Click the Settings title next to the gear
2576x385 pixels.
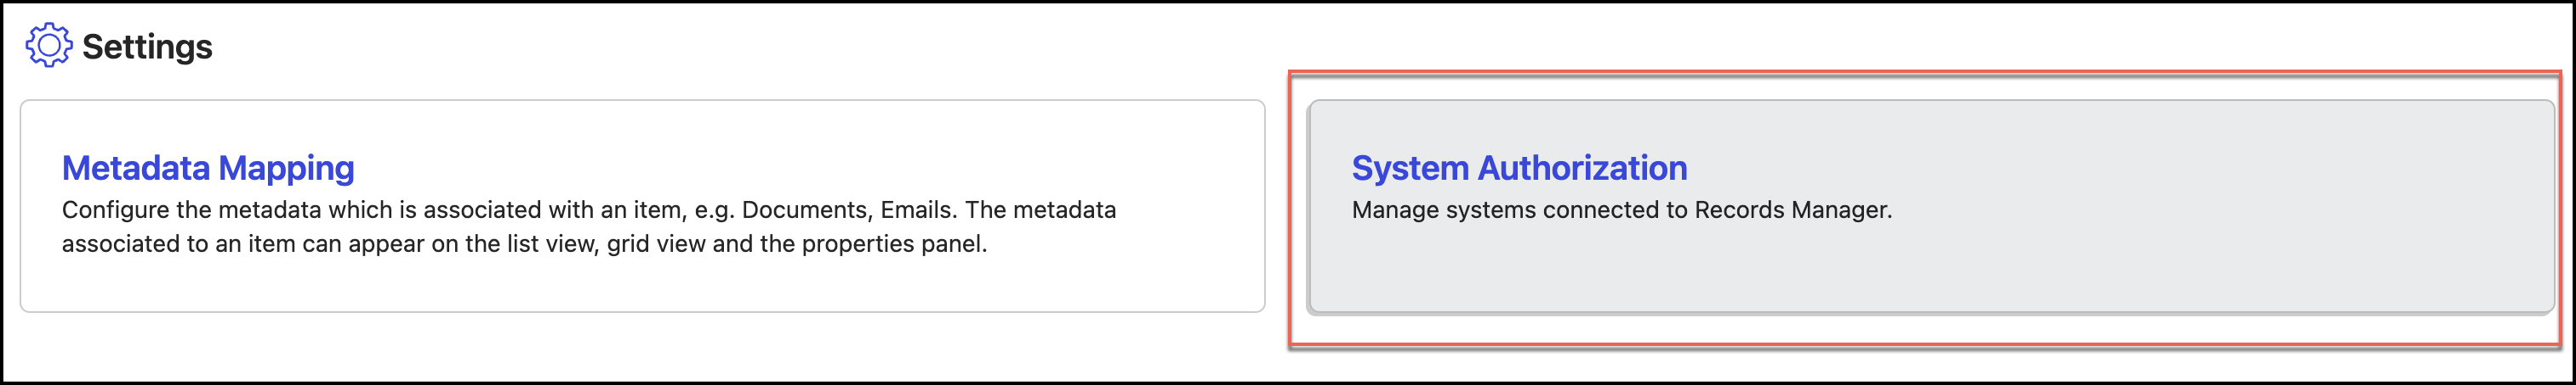[147, 46]
